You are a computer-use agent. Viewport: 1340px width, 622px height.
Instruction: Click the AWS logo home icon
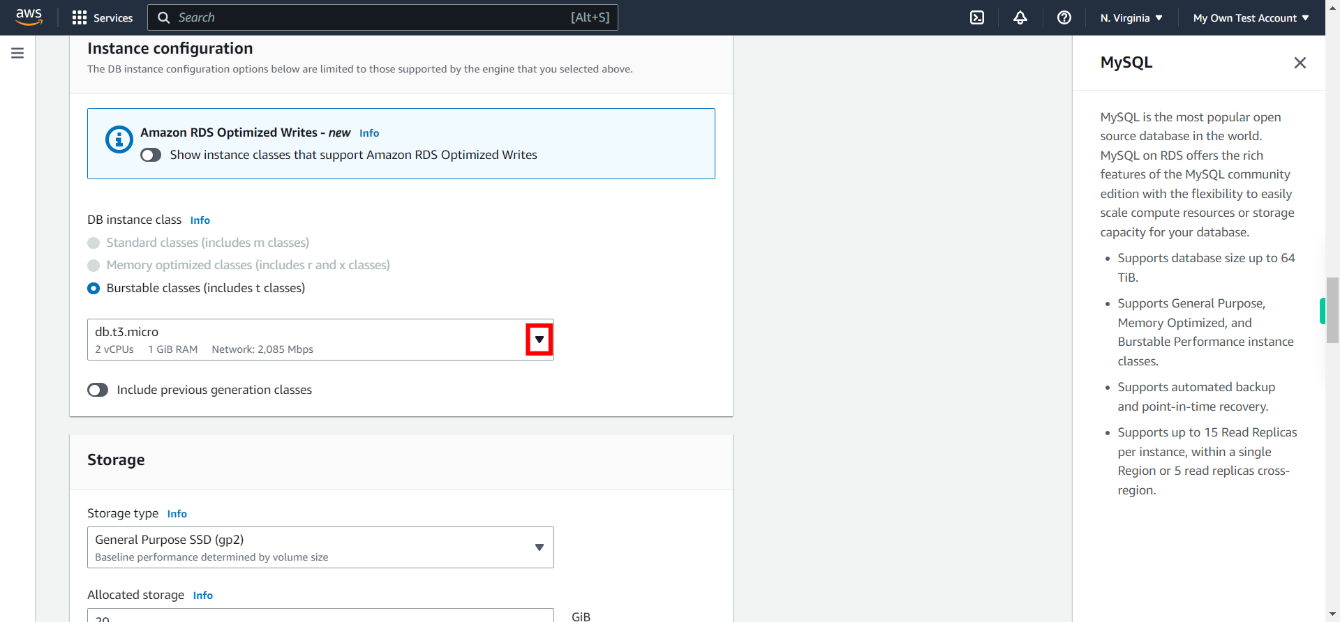coord(29,17)
